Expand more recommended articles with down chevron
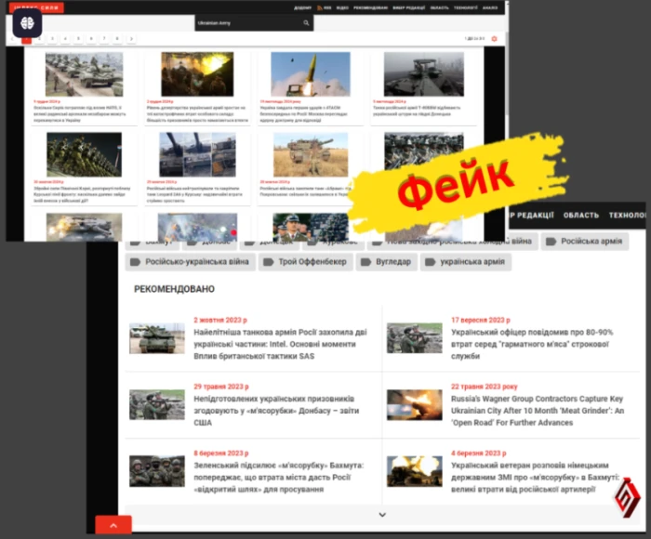This screenshot has height=539, width=651. pos(381,514)
